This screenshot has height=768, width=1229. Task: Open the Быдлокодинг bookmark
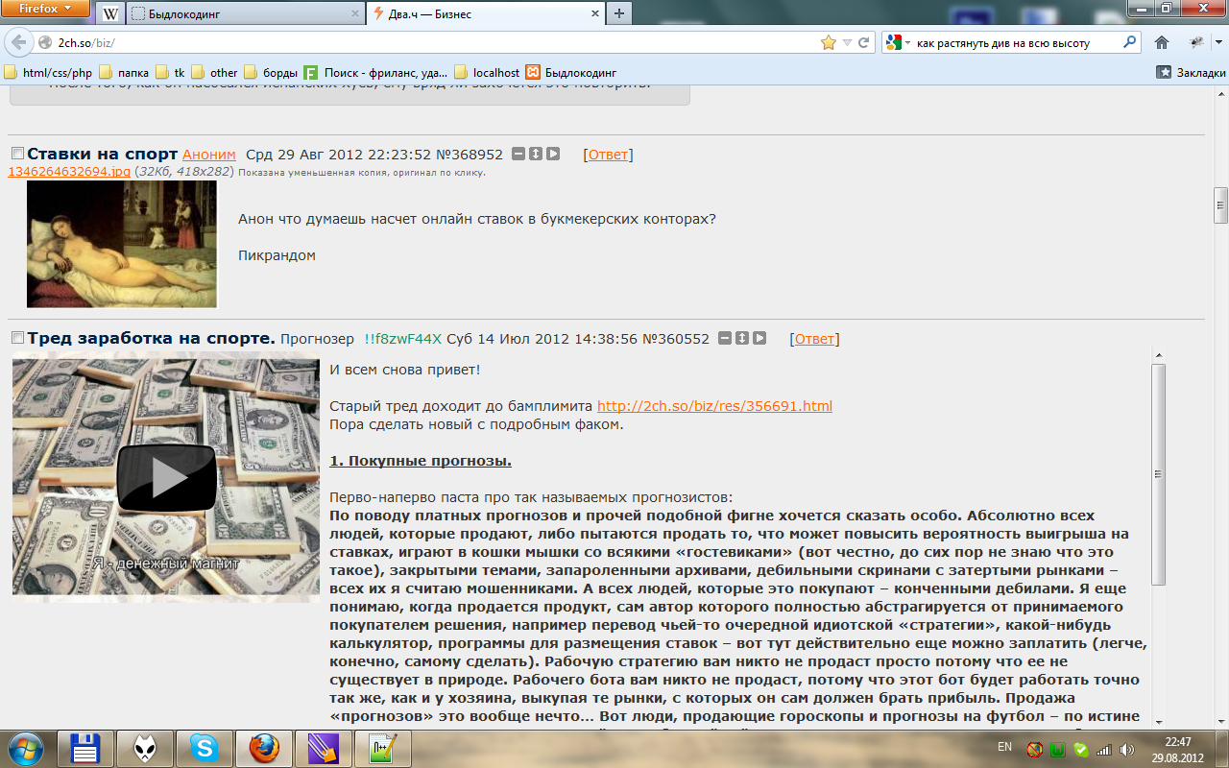tap(570, 72)
